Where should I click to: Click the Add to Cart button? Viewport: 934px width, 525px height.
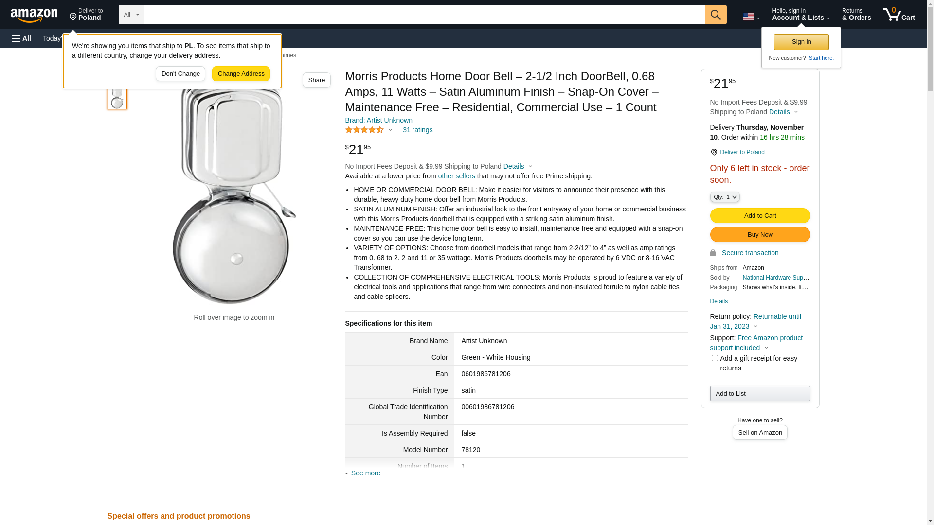click(x=760, y=215)
